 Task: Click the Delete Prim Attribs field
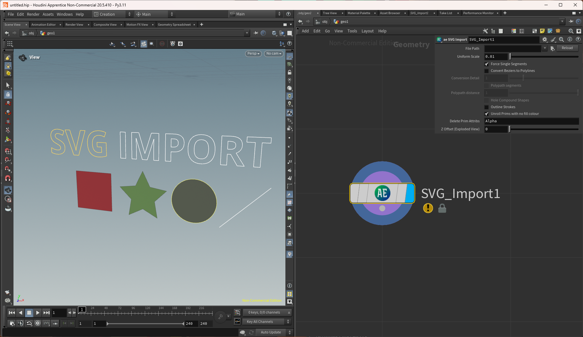[x=532, y=121]
